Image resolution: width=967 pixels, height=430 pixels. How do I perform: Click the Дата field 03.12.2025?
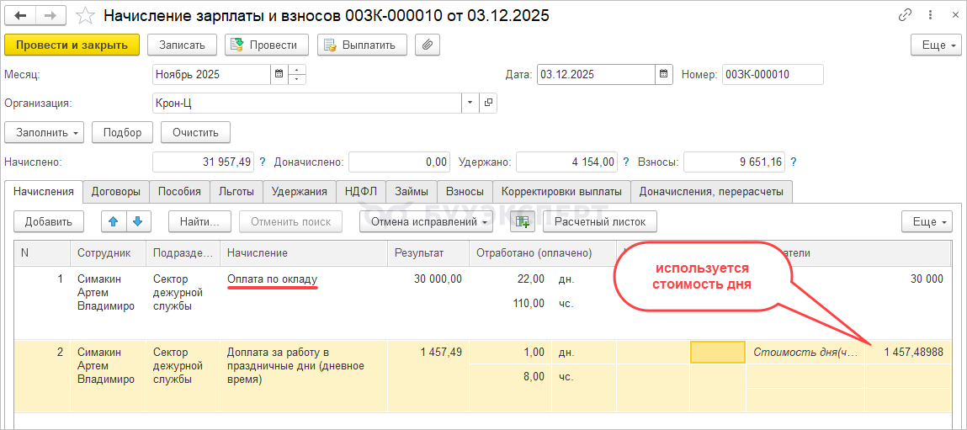pyautogui.click(x=596, y=74)
